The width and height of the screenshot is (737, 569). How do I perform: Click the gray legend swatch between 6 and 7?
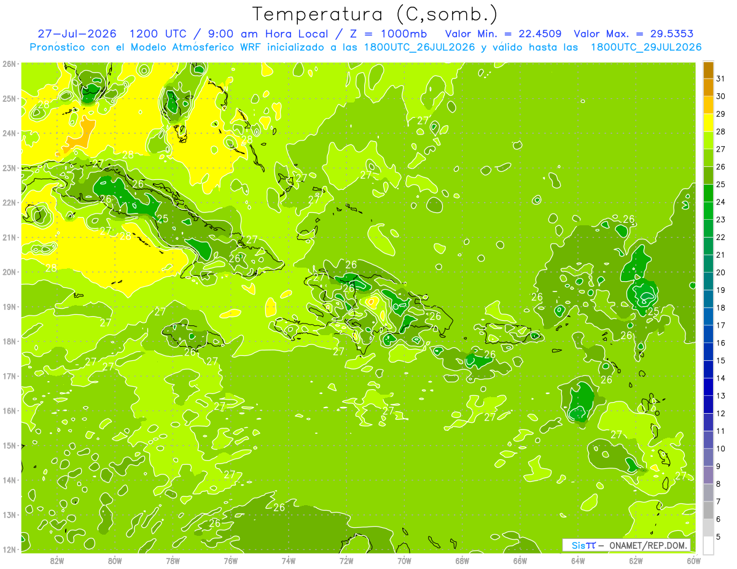(x=708, y=510)
